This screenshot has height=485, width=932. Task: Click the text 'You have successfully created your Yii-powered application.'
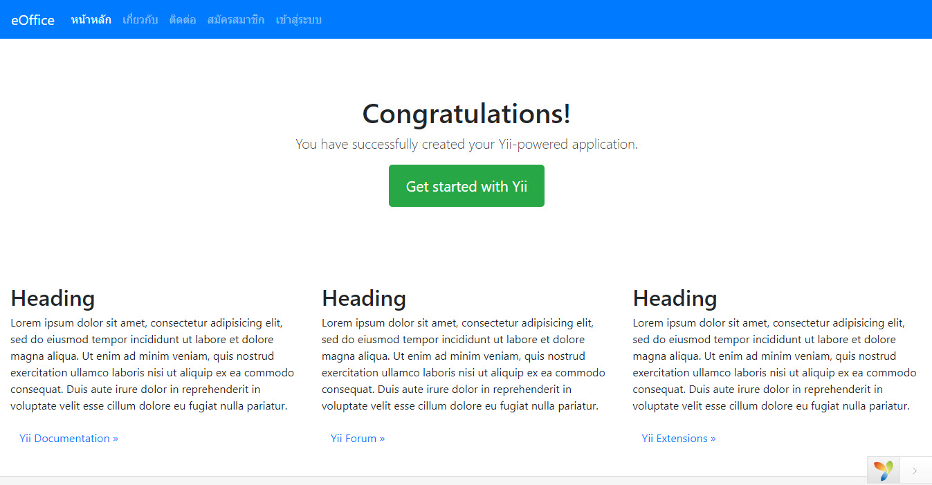pos(466,144)
